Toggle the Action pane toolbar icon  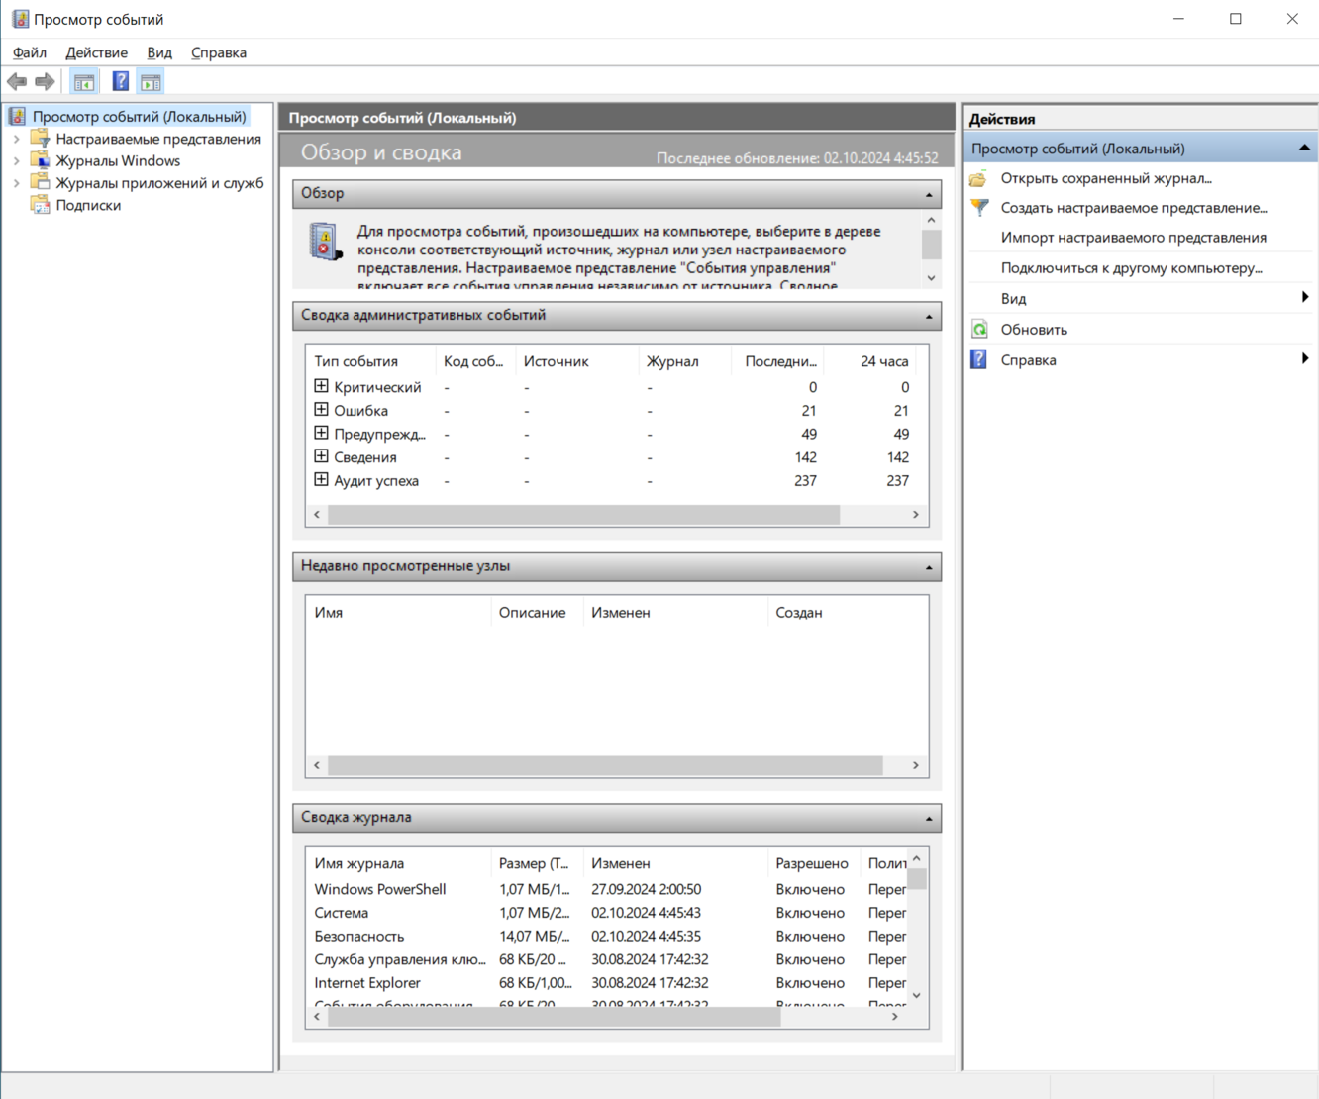click(151, 82)
